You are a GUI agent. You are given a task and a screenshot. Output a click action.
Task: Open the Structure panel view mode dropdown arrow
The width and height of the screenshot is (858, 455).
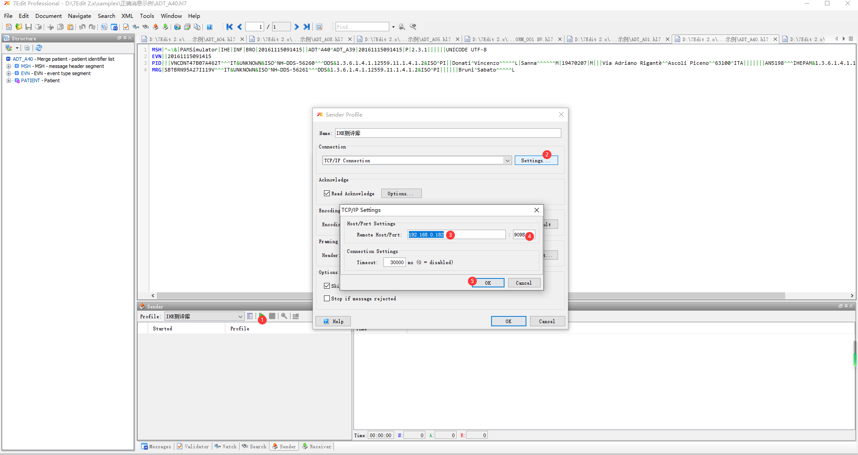[x=17, y=48]
